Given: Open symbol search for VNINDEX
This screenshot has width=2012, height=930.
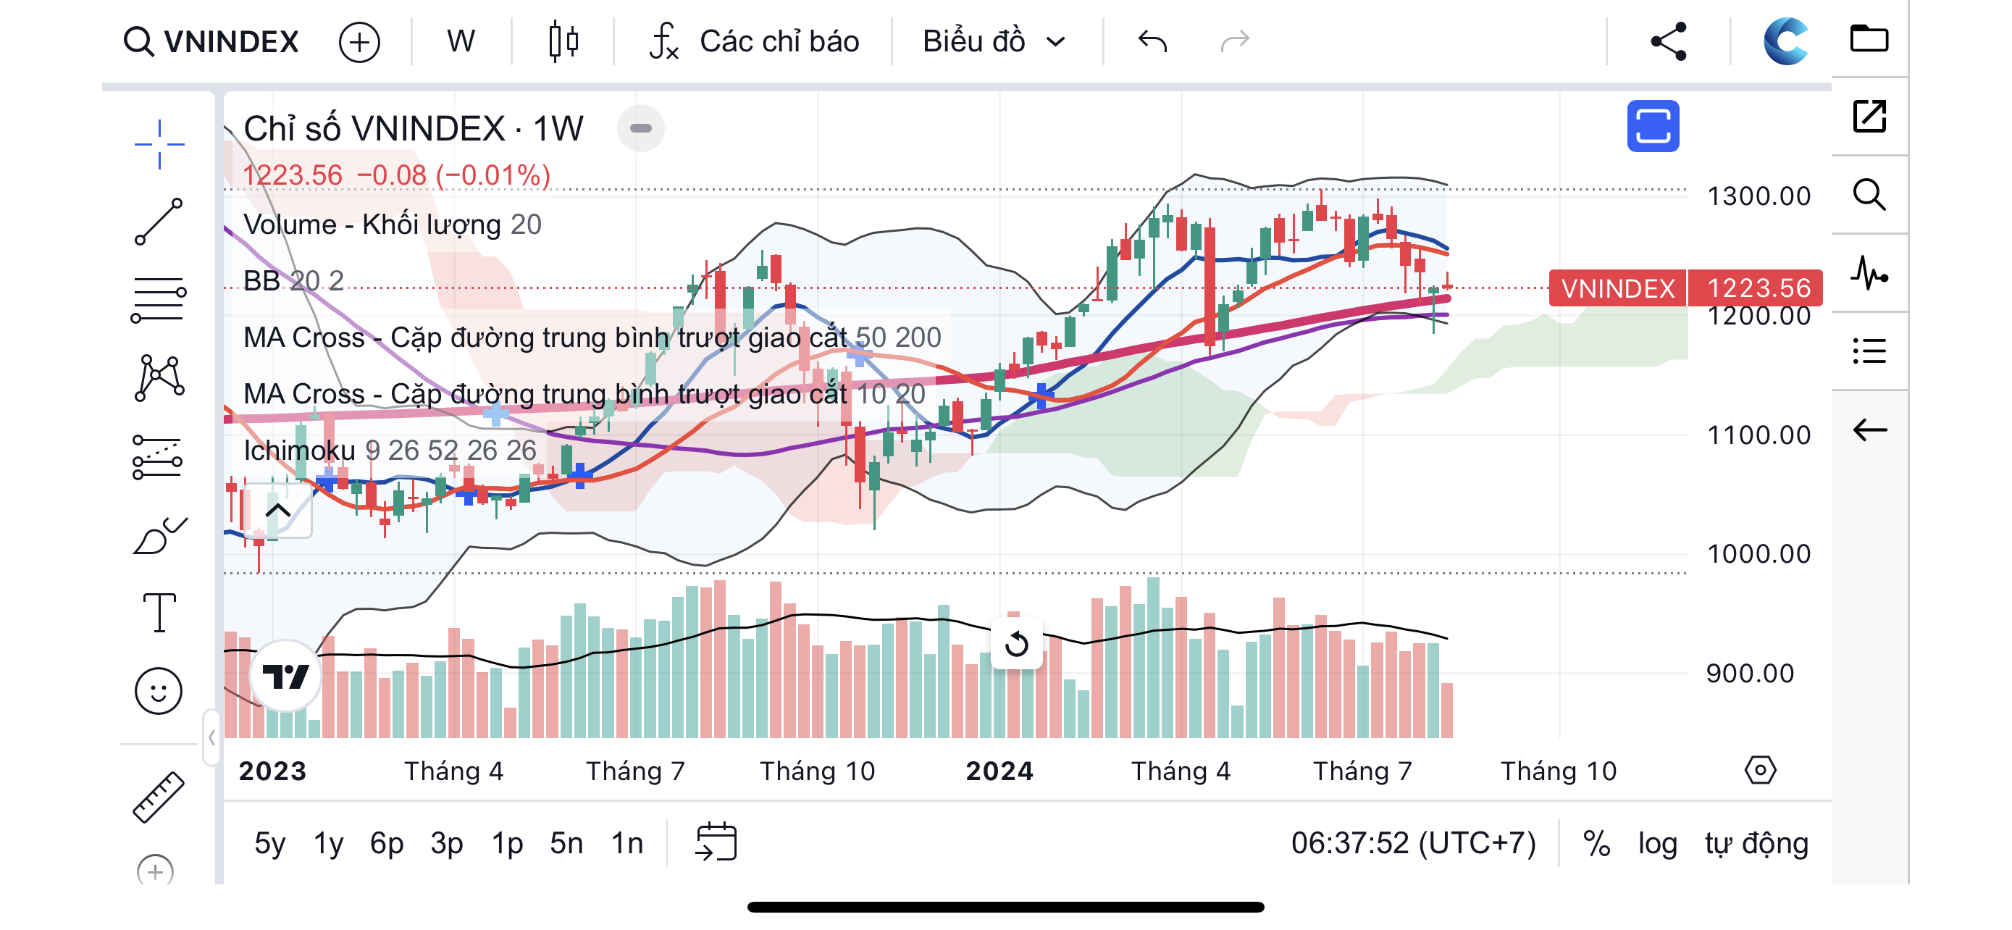Looking at the screenshot, I should coord(211,41).
